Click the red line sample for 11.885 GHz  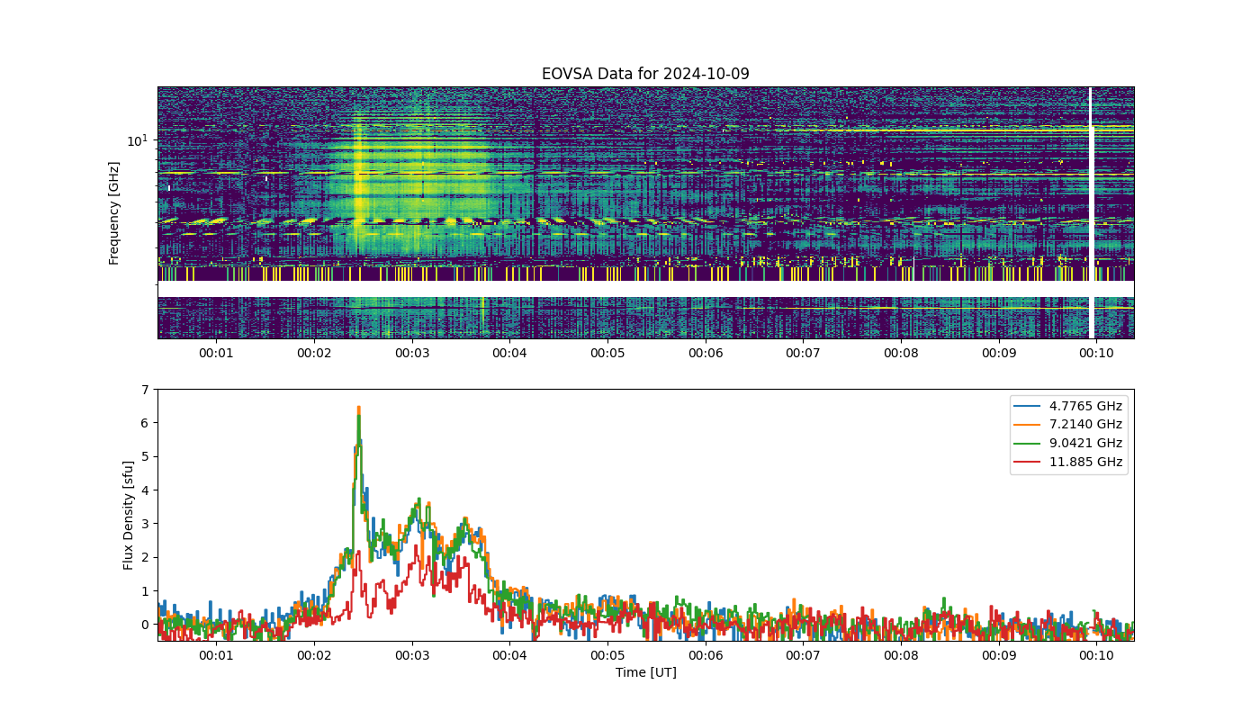click(1029, 462)
